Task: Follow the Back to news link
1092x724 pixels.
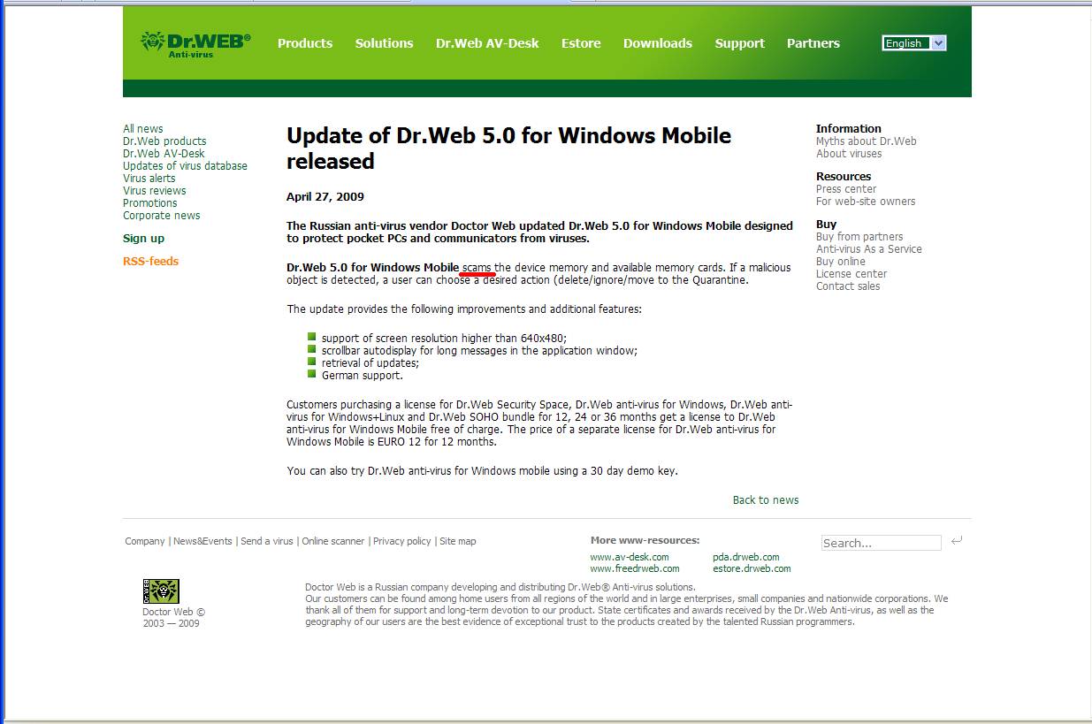Action: 766,500
